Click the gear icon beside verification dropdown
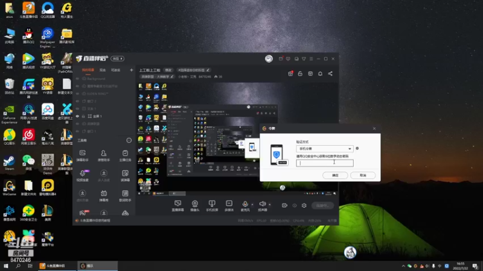The height and width of the screenshot is (271, 483). tap(357, 148)
